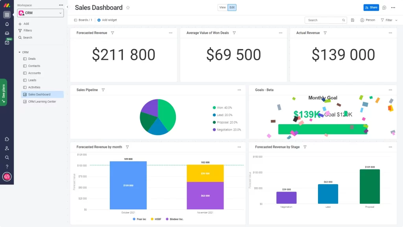This screenshot has height=227, width=403.
Task: Click Forecasted Revenue by Stage filter icon
Action: tap(305, 147)
